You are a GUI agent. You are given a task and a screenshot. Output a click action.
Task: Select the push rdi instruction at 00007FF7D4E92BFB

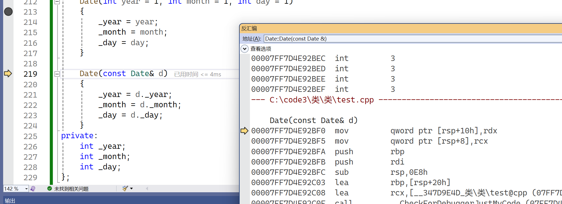click(328, 162)
